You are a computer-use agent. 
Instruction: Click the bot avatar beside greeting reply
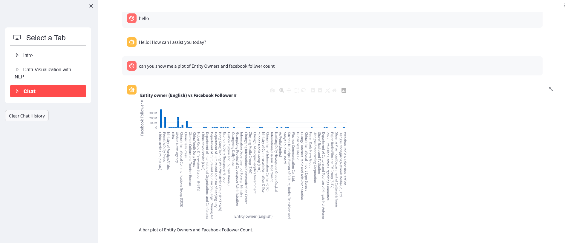132,42
